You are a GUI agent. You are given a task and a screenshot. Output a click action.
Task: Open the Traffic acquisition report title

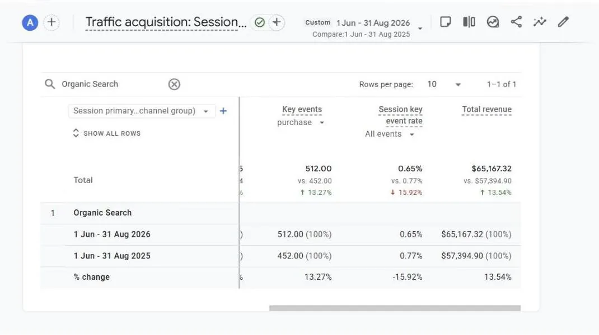[166, 22]
